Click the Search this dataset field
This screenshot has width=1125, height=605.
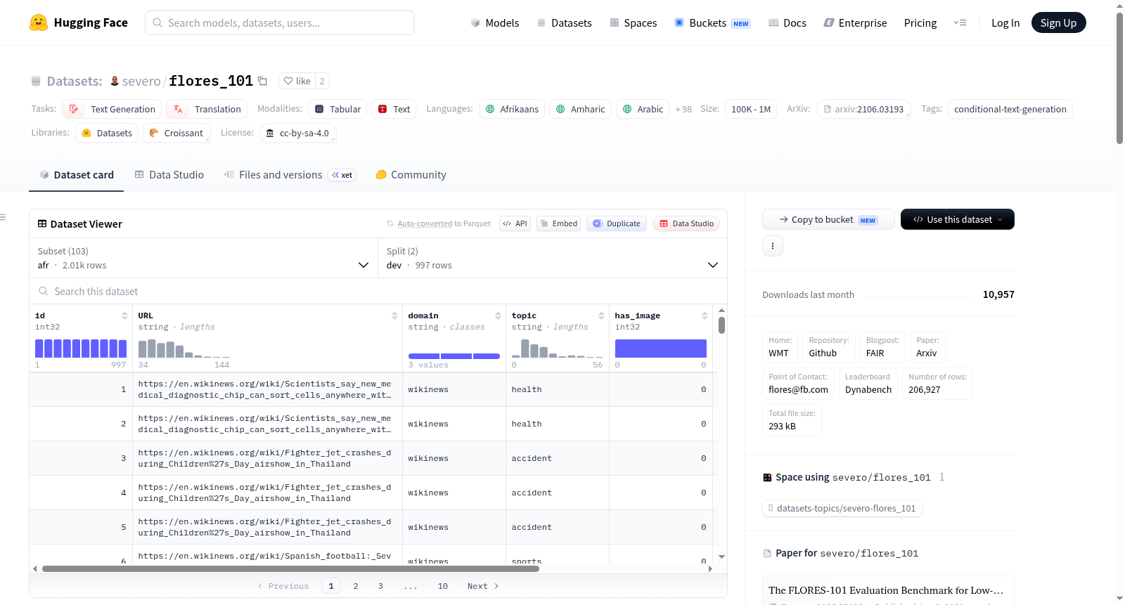(378, 291)
